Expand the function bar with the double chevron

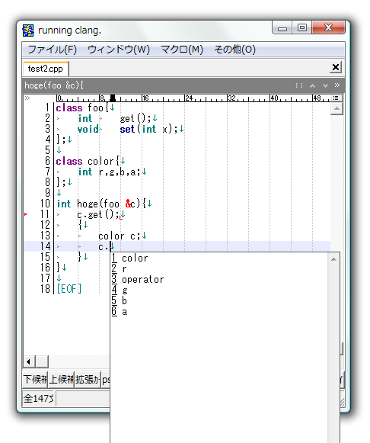coord(337,85)
